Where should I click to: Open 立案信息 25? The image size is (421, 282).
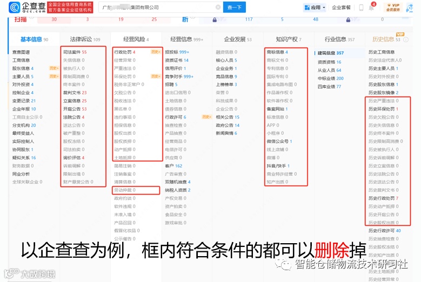75,101
